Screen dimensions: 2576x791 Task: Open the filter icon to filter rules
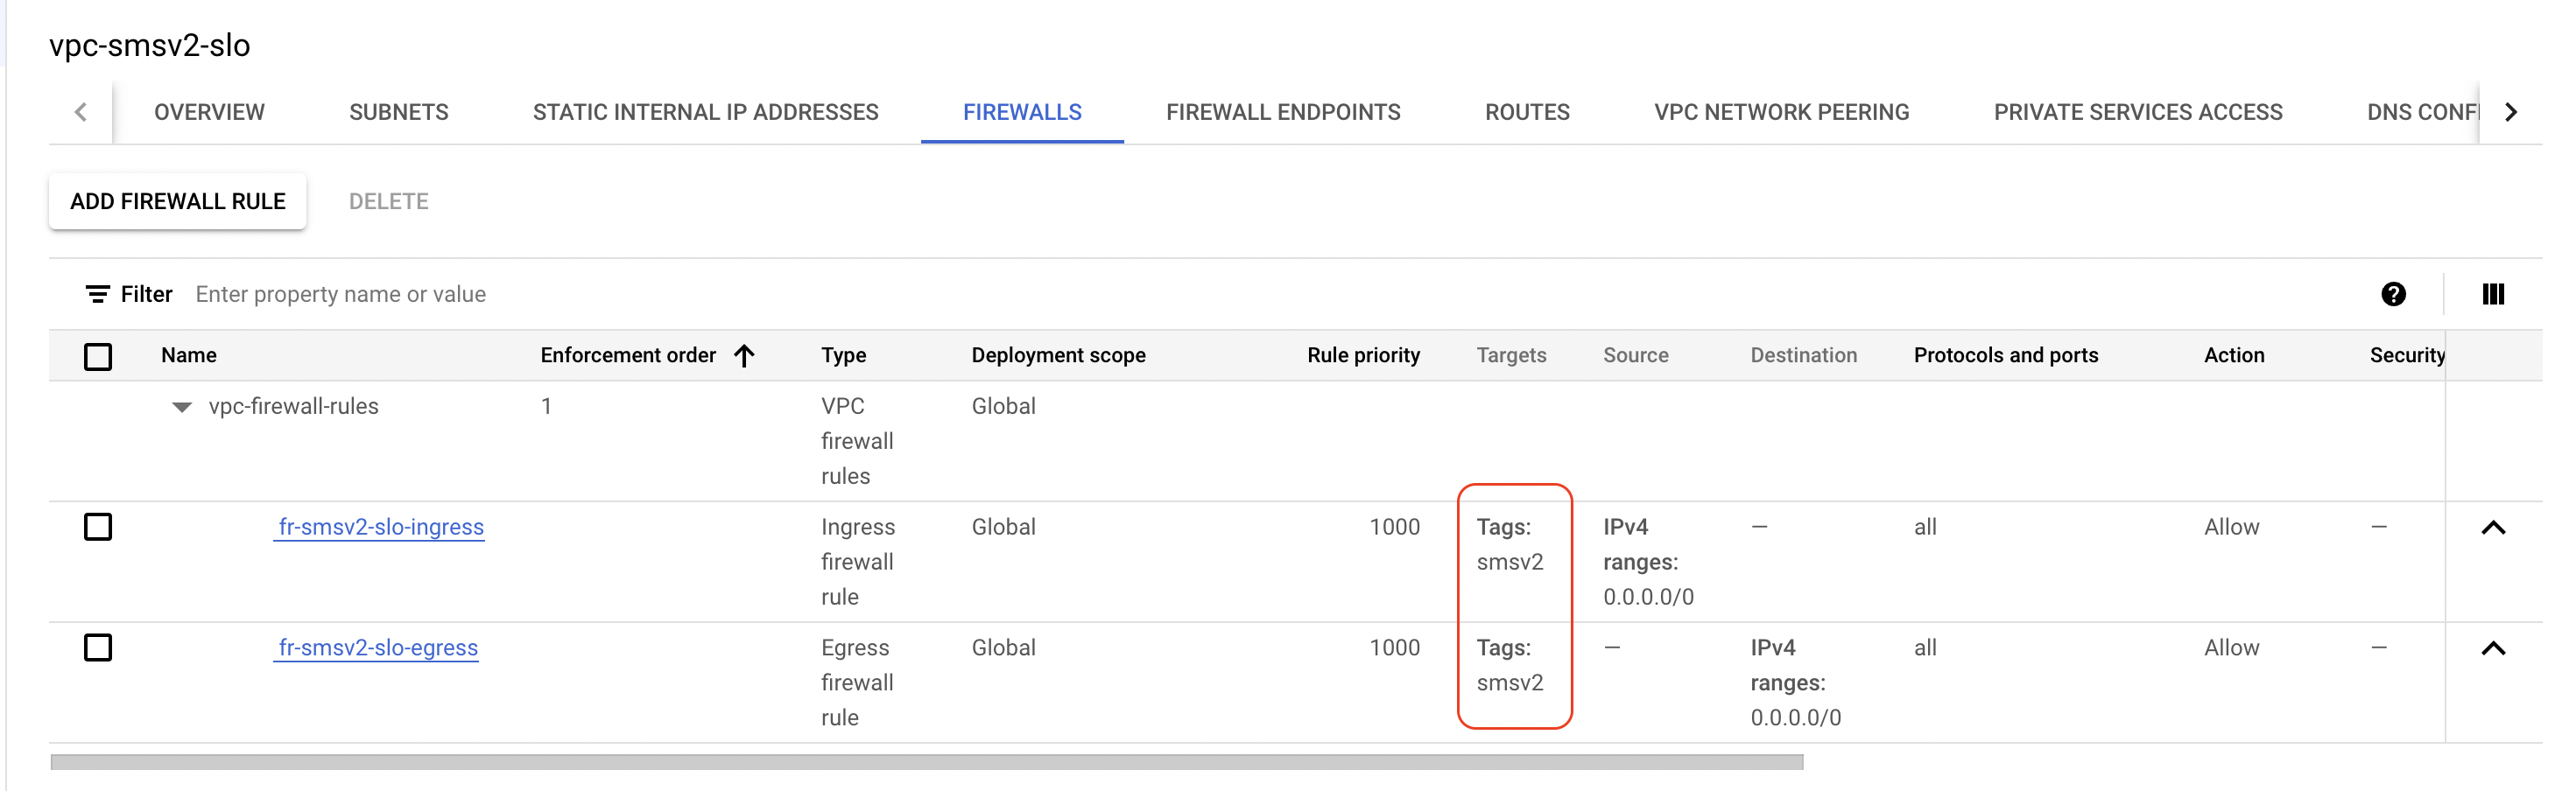click(97, 294)
